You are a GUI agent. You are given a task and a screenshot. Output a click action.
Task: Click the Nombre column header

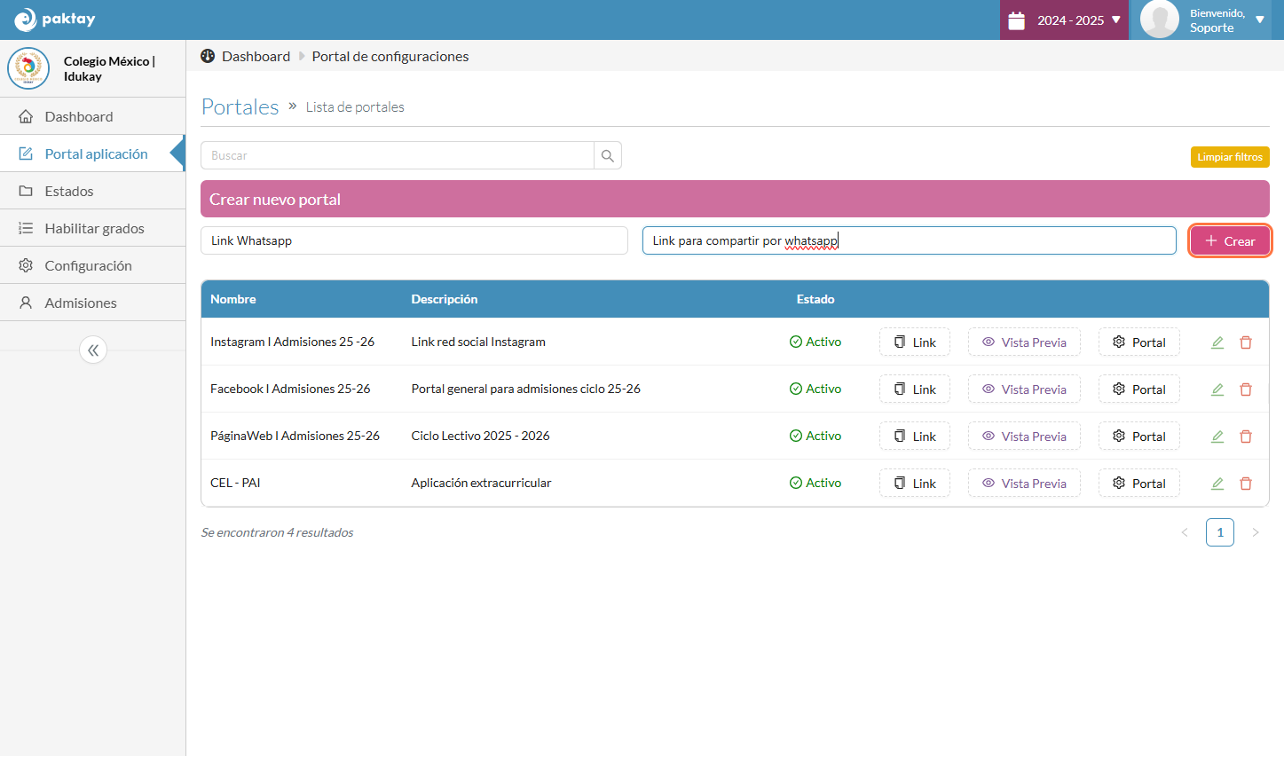[233, 299]
